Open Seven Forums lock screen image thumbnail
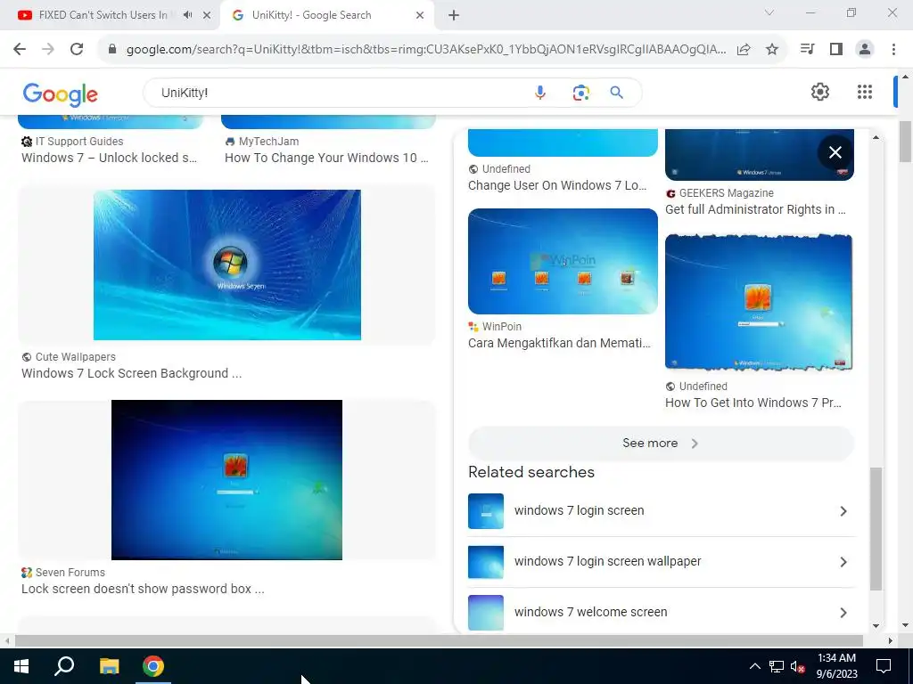Viewport: 913px width, 684px height. (226, 480)
